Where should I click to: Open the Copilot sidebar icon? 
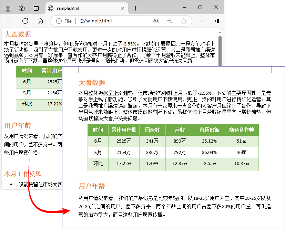[x=216, y=21]
